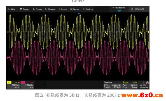Click the Measure ruler icon
Viewport: 166px width, 101px height.
[46, 9]
